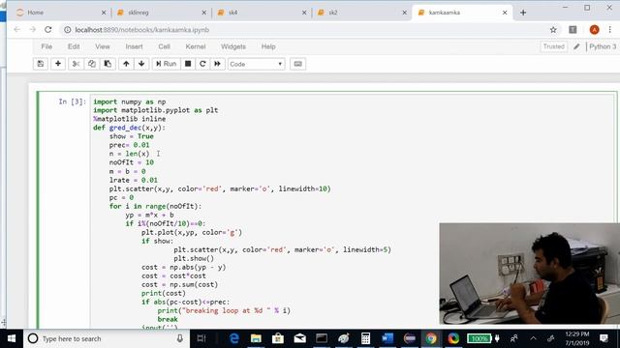Open the Chrome three-dot menu
This screenshot has height=348, width=620.
610,30
